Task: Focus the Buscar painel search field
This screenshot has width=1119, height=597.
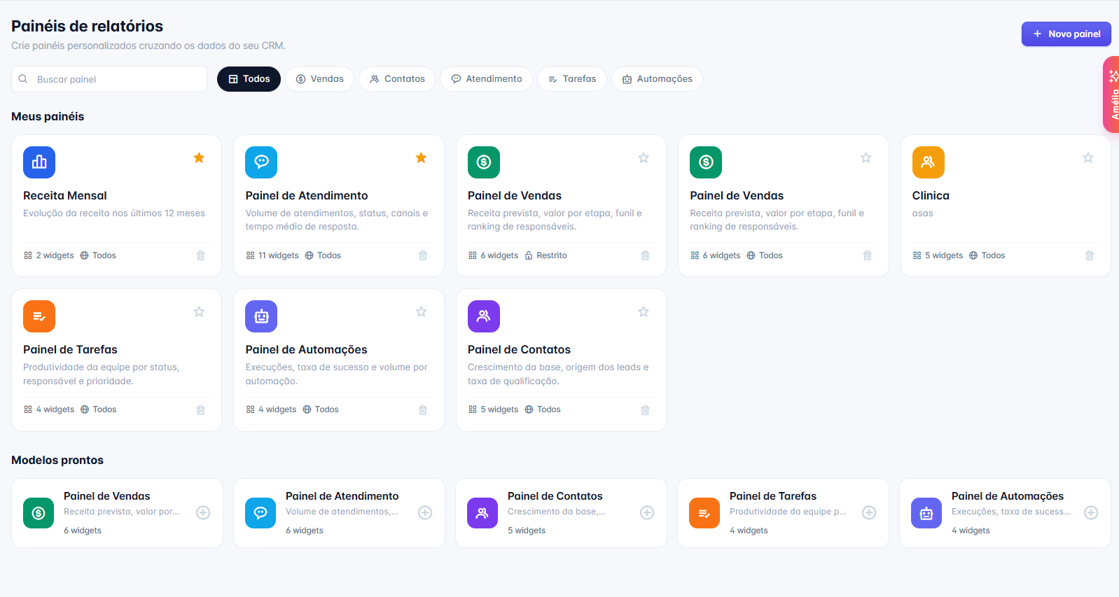Action: 109,79
